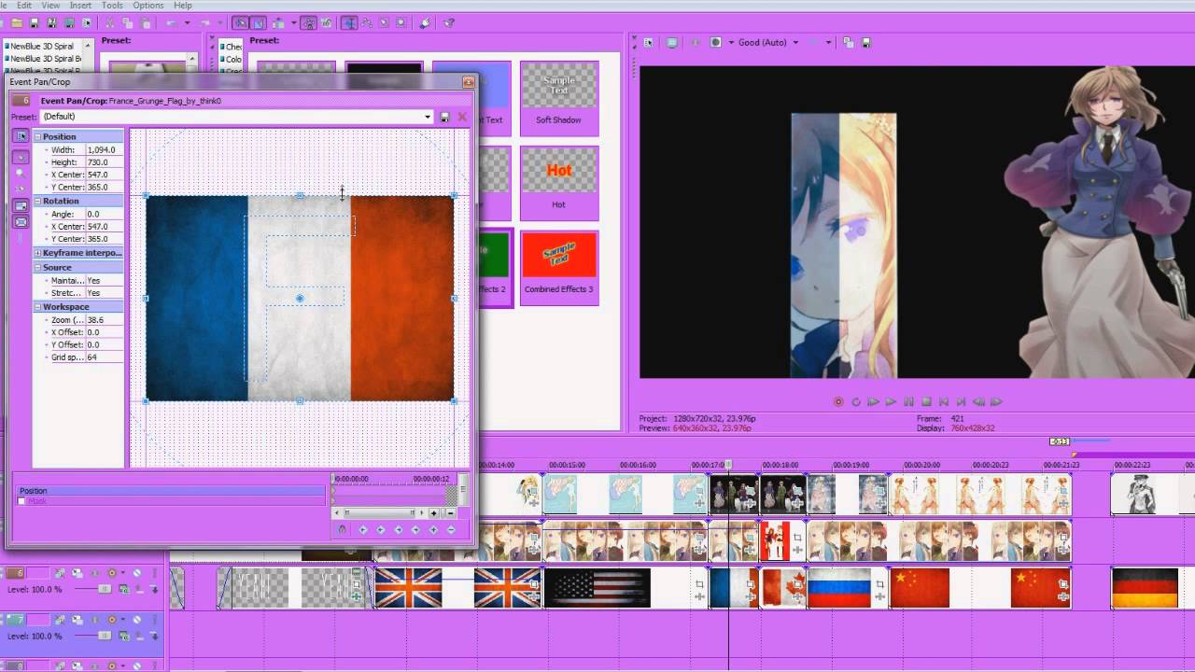
Task: Copy preview snapshot to clipboard
Action: point(849,42)
